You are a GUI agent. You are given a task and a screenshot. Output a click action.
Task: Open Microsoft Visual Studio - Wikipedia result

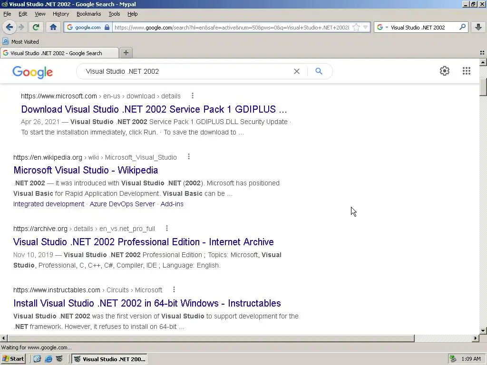click(x=86, y=170)
